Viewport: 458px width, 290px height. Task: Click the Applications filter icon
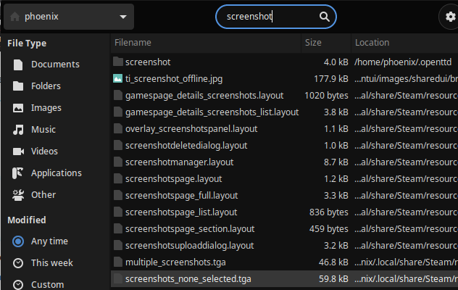(18, 173)
